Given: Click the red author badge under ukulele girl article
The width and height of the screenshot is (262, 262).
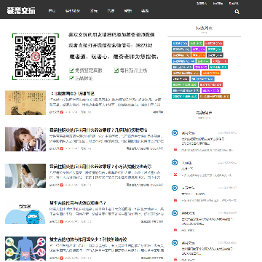Looking at the screenshot, I should click(62, 148).
